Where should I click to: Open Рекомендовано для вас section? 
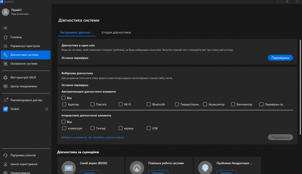pos(26,100)
